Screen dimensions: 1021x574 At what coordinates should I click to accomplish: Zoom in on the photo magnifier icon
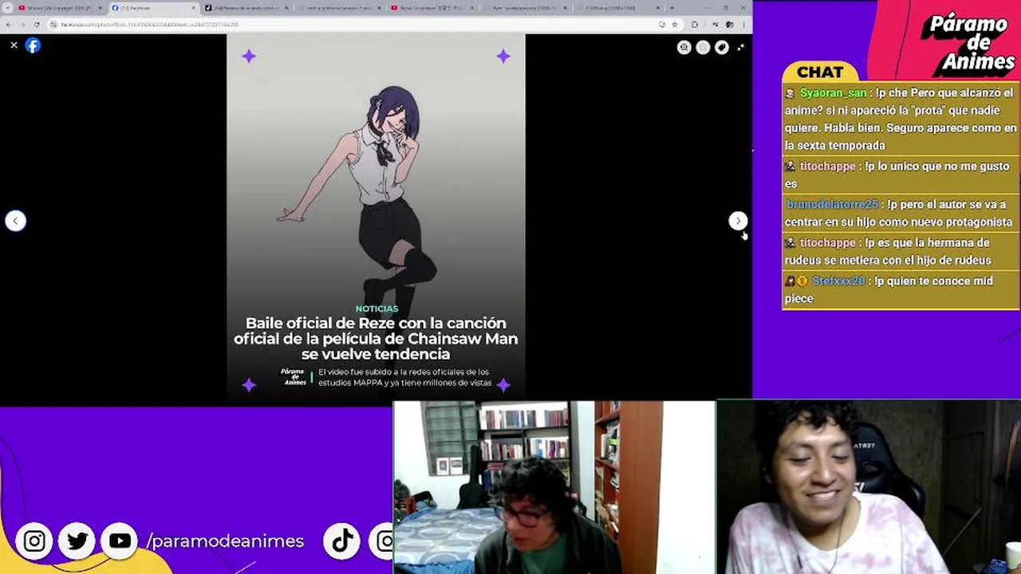[684, 48]
